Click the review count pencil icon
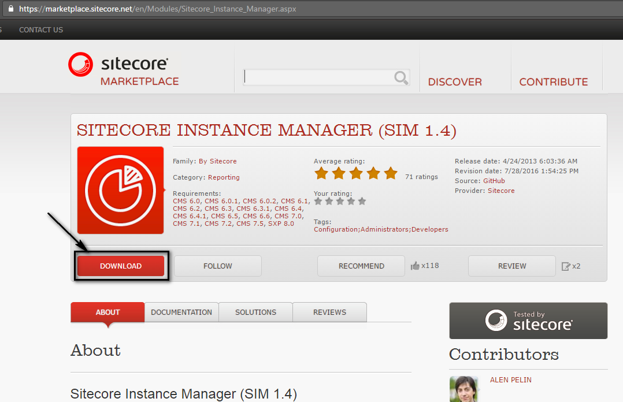The width and height of the screenshot is (623, 402). pyautogui.click(x=566, y=266)
